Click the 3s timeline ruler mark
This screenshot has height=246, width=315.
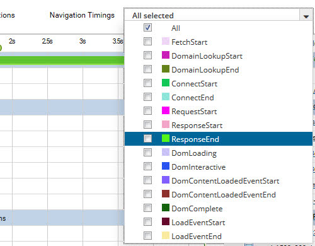click(x=83, y=41)
